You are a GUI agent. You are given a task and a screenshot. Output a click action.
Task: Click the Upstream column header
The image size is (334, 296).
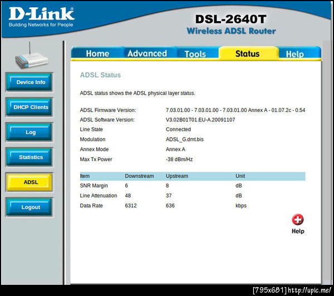tap(177, 176)
